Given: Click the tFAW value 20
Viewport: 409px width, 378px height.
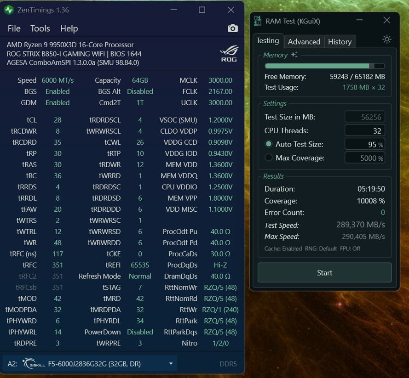Looking at the screenshot, I should click(x=58, y=209).
